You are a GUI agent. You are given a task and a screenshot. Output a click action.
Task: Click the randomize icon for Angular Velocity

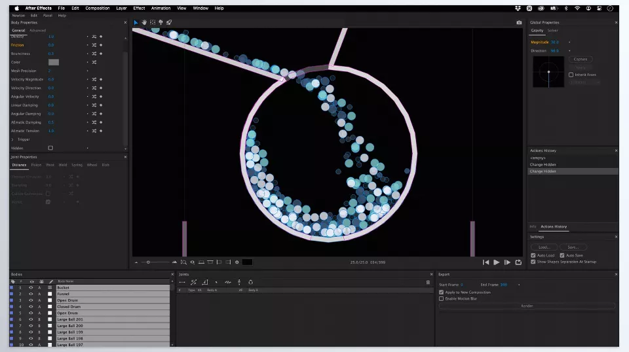[x=94, y=97]
